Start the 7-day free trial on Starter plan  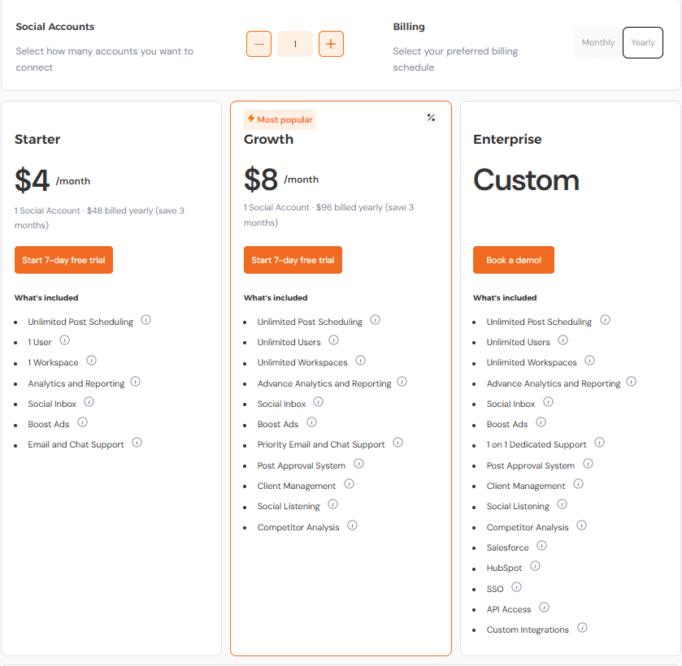coord(63,260)
